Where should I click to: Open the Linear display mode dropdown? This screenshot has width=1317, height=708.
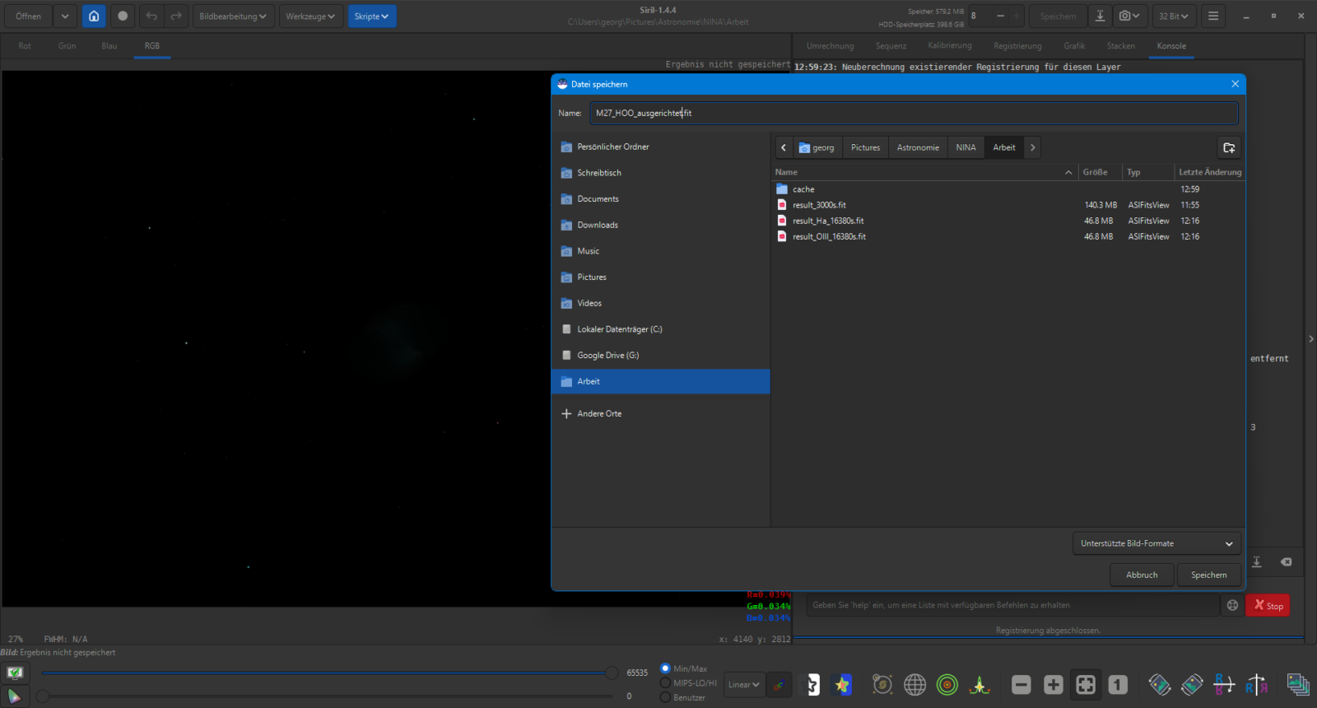pyautogui.click(x=743, y=685)
